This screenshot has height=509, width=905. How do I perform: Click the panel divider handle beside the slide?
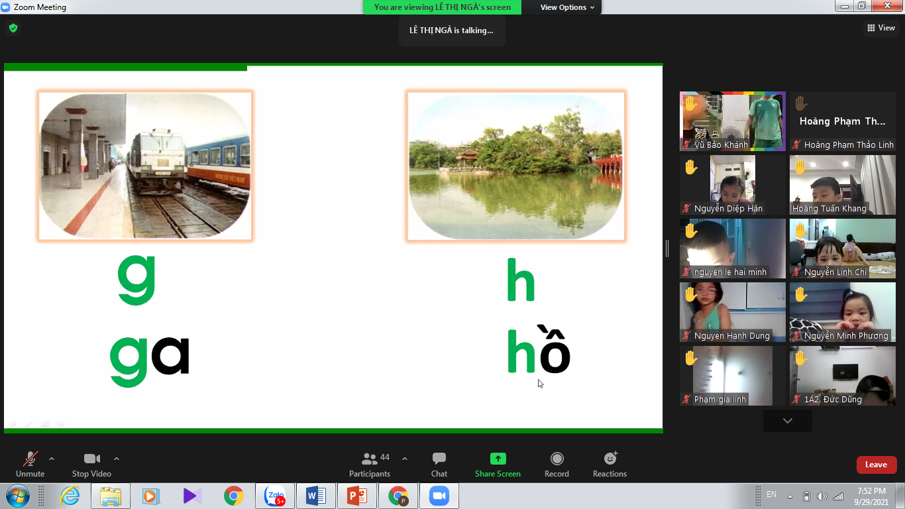coord(667,249)
